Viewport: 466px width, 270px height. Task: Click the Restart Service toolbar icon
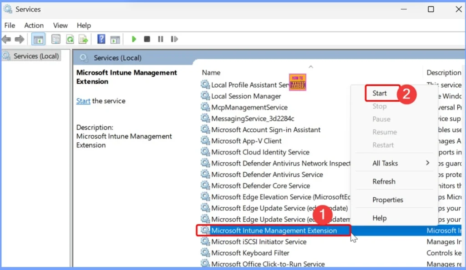click(x=174, y=40)
